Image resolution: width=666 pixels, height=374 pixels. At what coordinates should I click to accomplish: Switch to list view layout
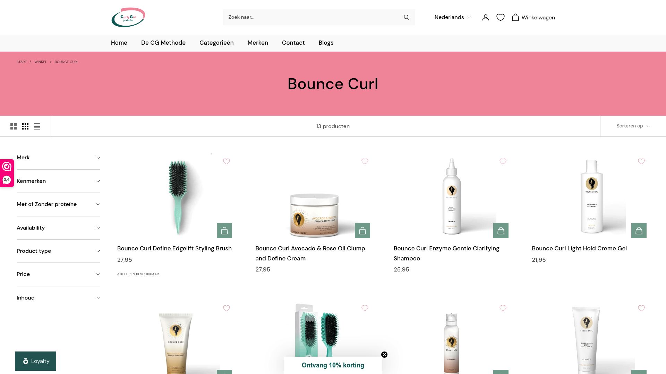point(37,126)
